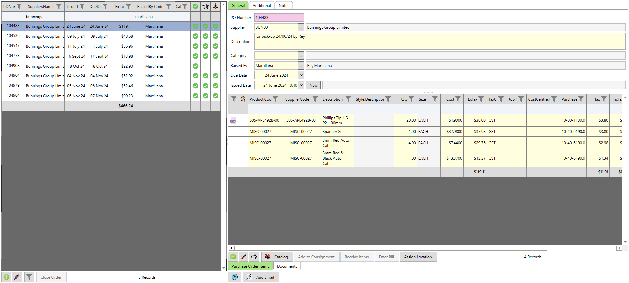Click the Close Order button
Viewport: 629px width, 283px height.
(x=51, y=277)
